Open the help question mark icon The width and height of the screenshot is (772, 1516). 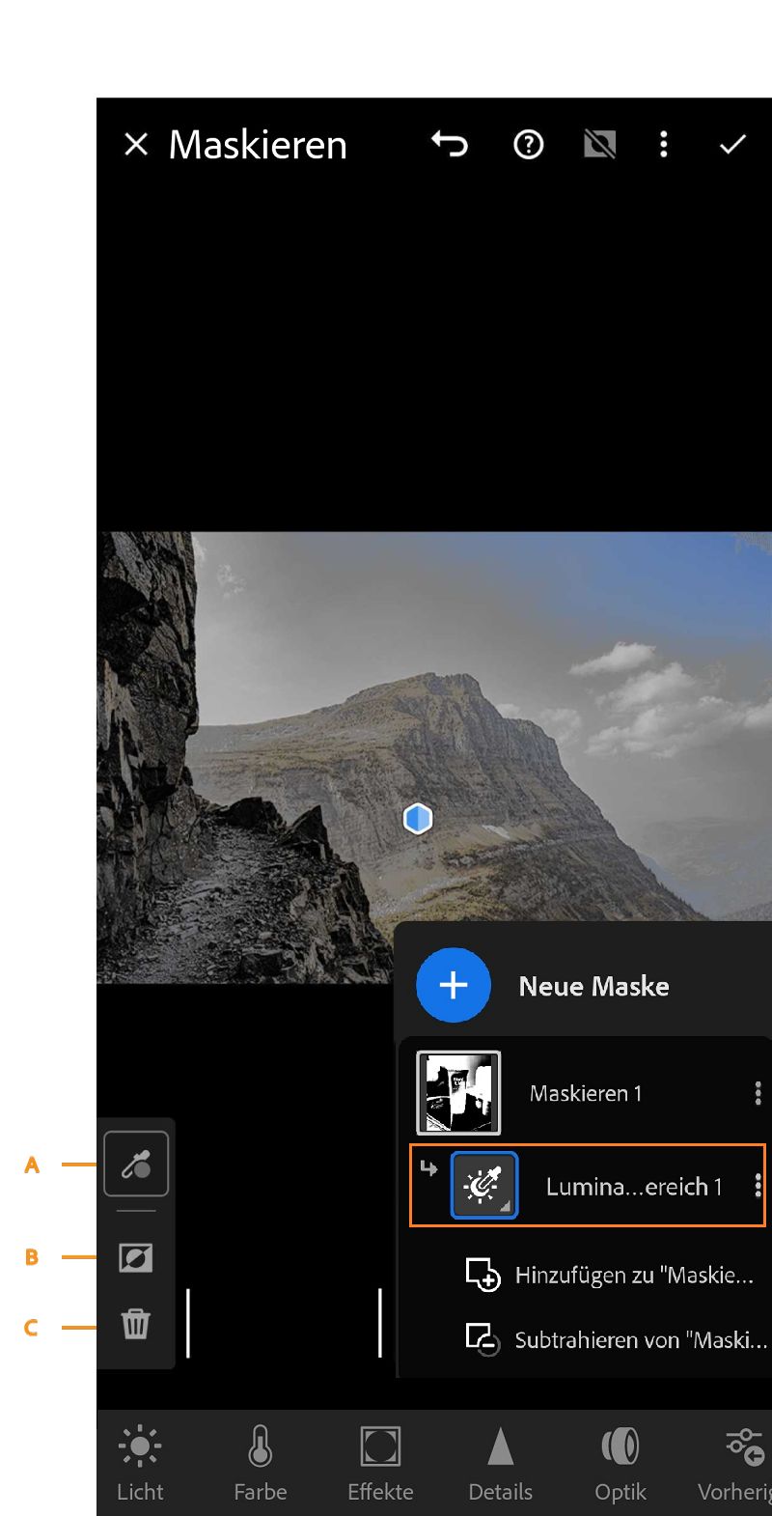pos(528,145)
